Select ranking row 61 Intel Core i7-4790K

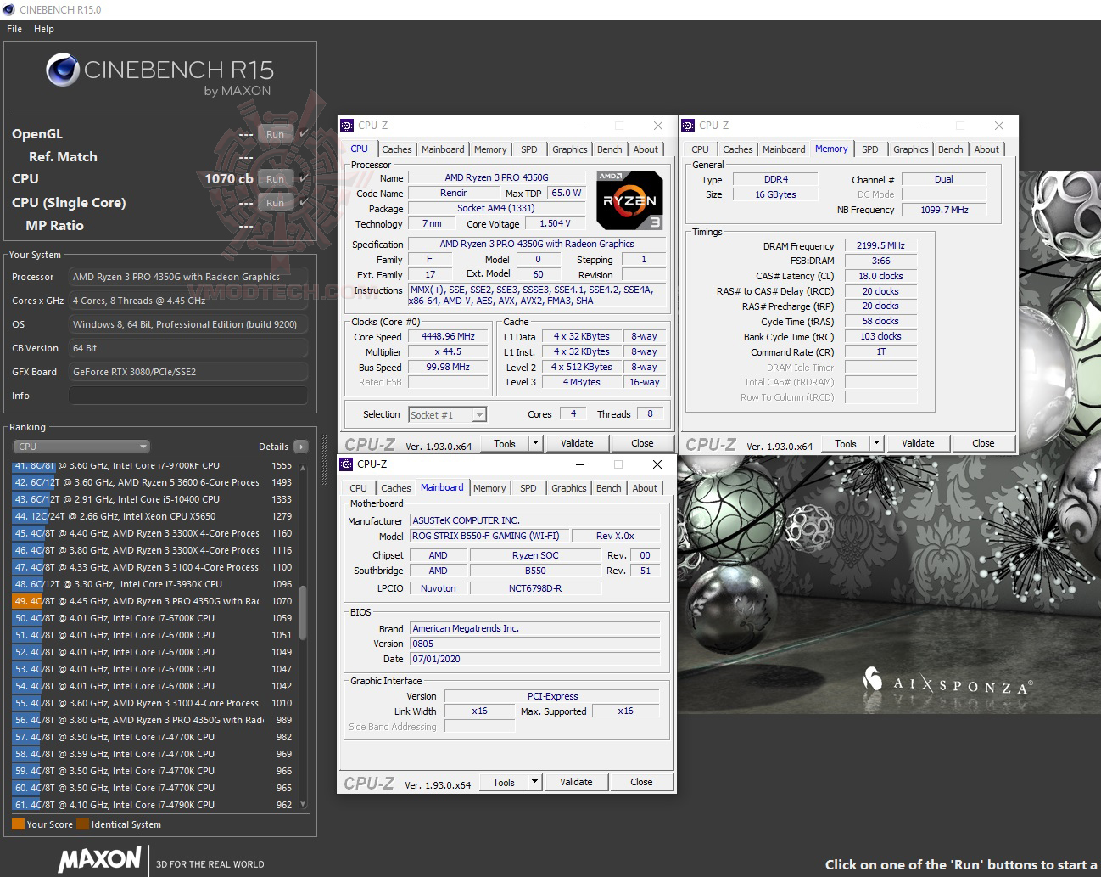click(154, 805)
